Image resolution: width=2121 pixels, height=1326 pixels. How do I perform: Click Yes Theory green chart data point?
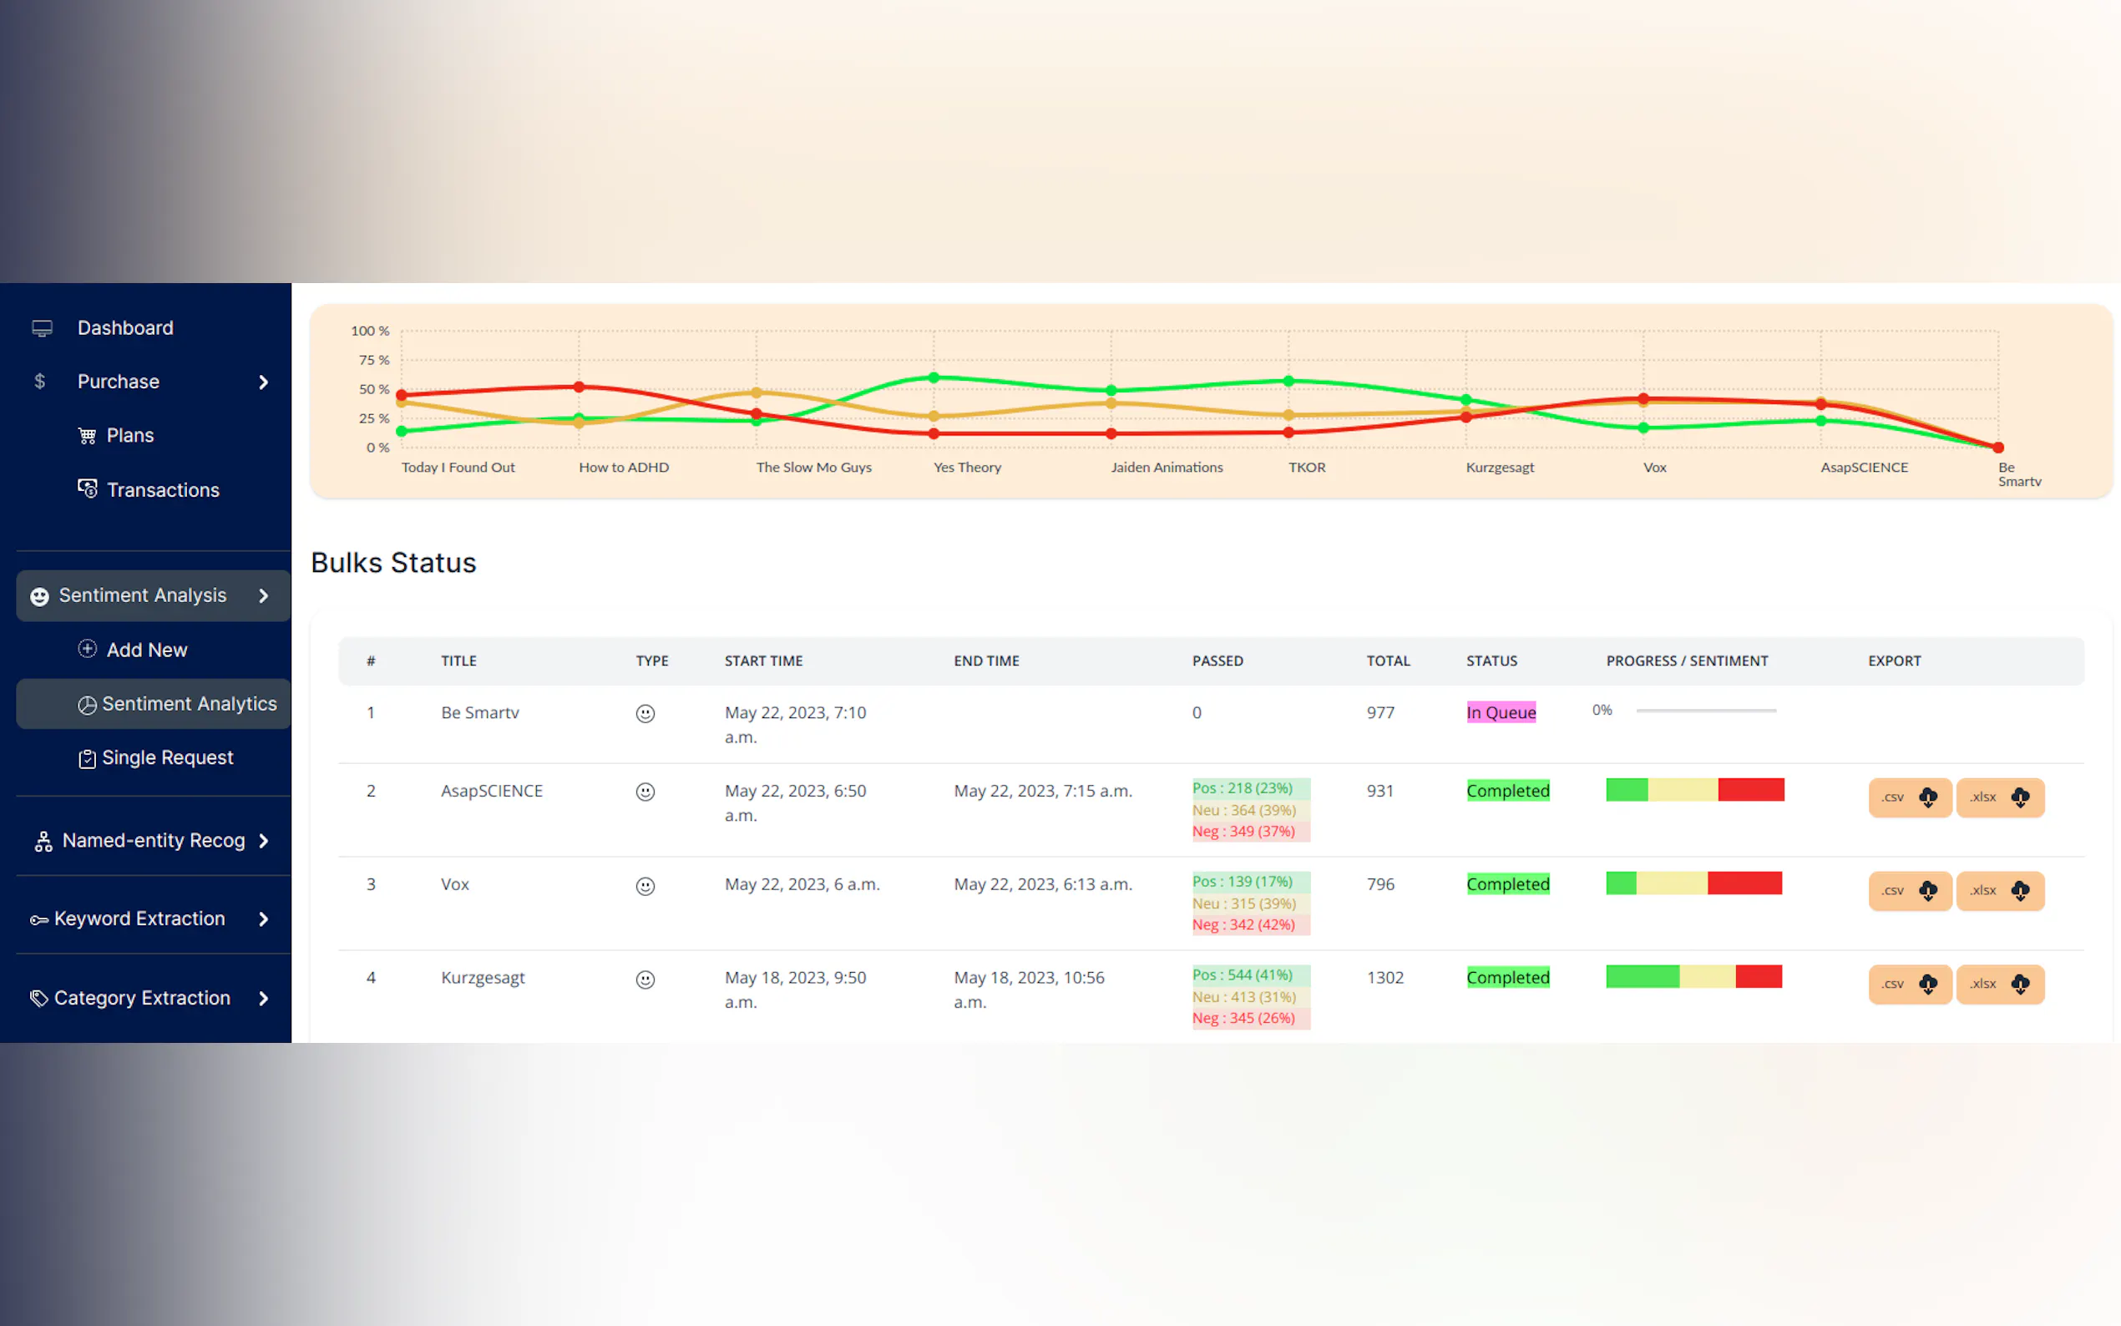pos(934,378)
